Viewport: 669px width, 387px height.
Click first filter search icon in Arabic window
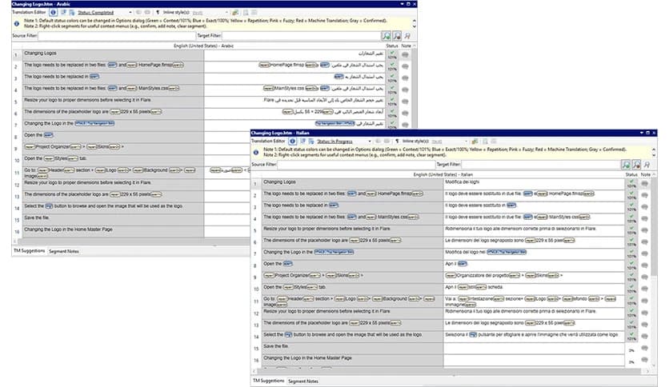[x=386, y=36]
